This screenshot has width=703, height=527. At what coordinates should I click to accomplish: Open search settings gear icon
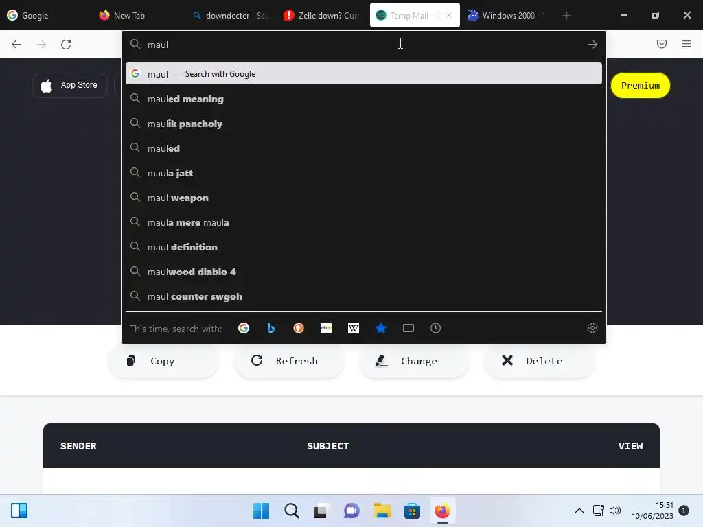(x=592, y=328)
